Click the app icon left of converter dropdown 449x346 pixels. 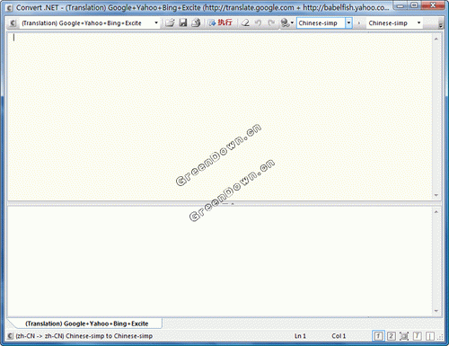click(x=13, y=22)
